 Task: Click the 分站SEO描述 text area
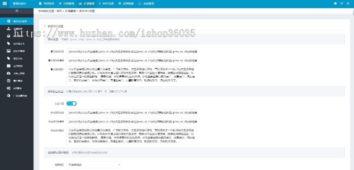click(132, 136)
